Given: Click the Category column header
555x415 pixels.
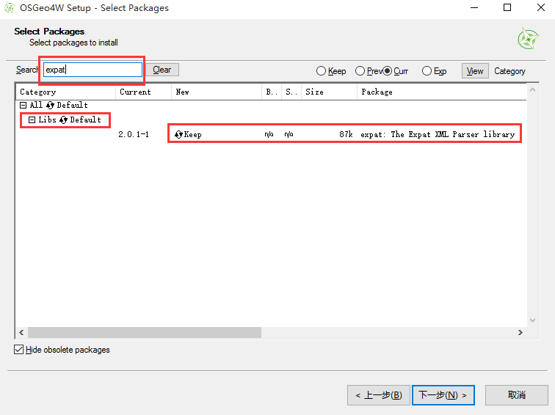Looking at the screenshot, I should tap(66, 92).
